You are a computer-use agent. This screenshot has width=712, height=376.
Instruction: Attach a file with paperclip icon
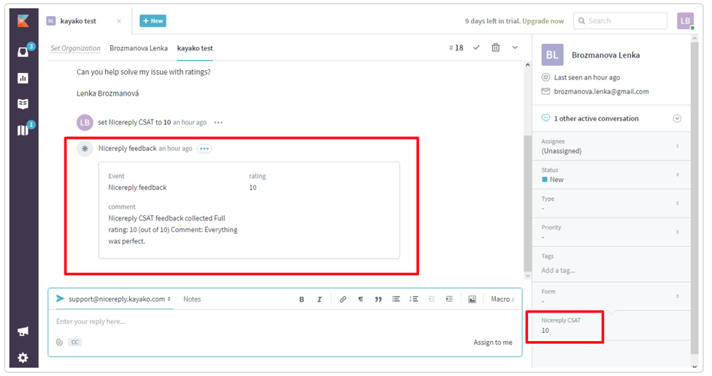(x=59, y=342)
